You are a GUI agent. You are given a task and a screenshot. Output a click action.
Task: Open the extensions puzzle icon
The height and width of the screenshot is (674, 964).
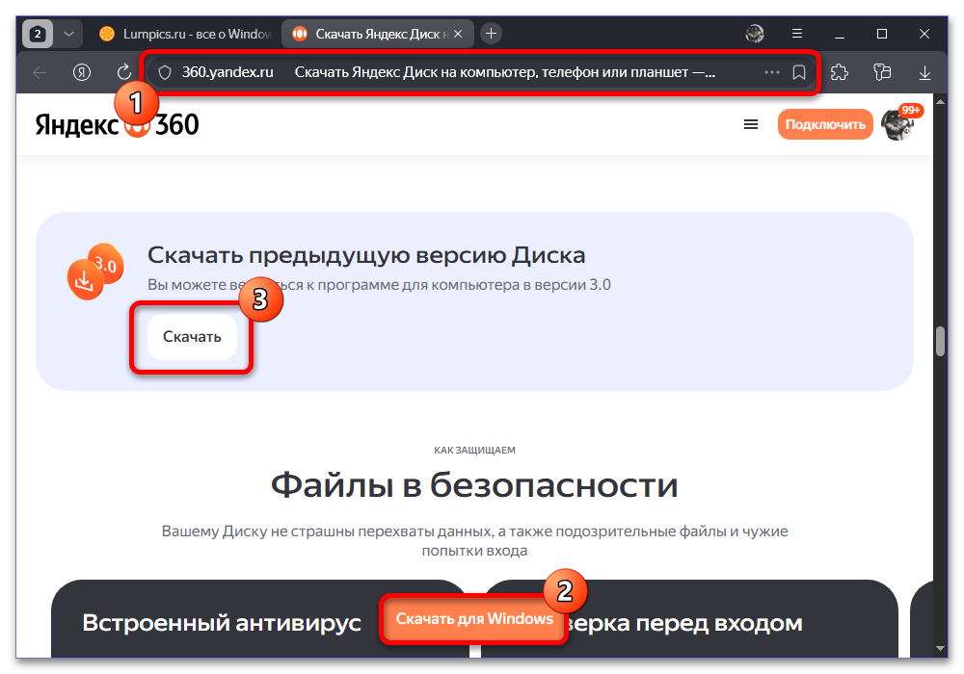[840, 72]
